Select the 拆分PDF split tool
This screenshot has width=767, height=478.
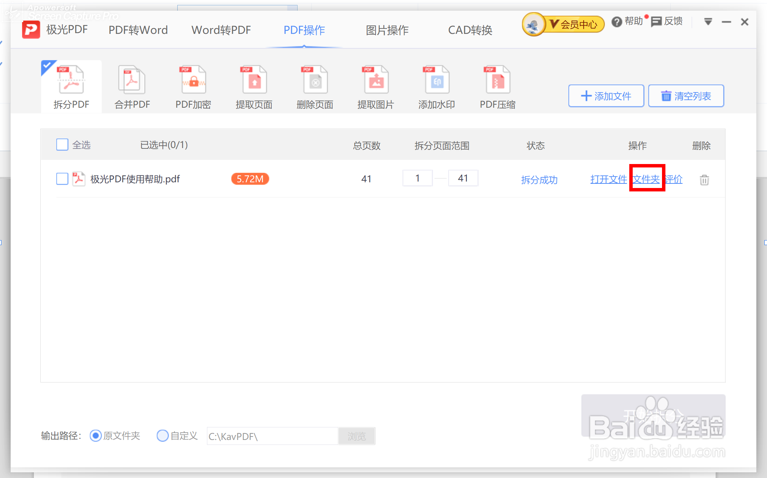pyautogui.click(x=71, y=87)
